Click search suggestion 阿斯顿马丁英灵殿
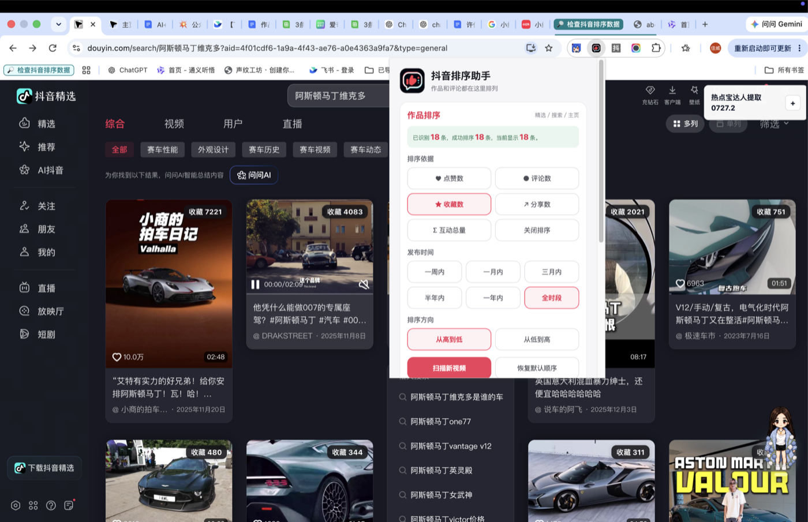The image size is (808, 522). [x=441, y=470]
